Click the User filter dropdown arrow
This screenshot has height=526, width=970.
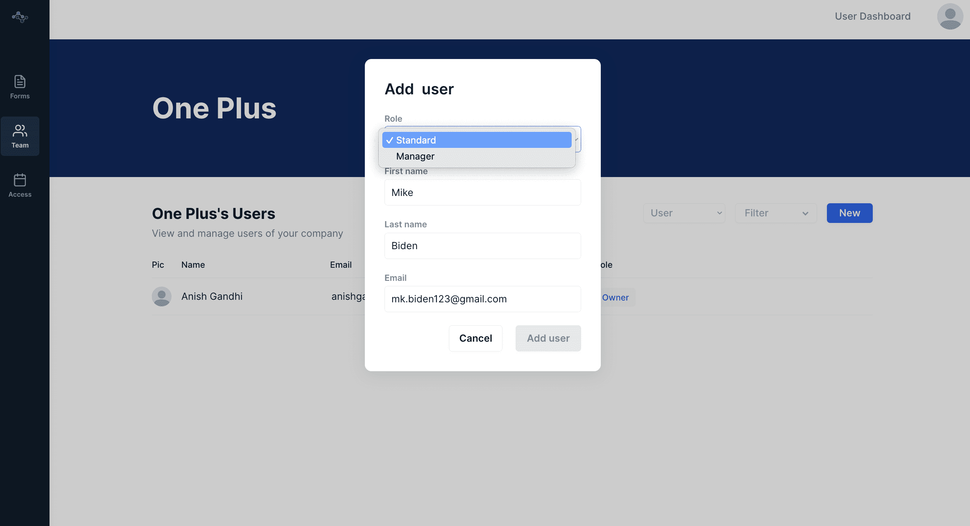point(720,213)
